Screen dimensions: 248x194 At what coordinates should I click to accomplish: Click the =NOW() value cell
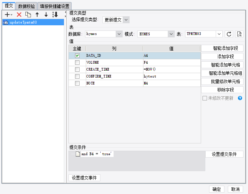(172, 69)
